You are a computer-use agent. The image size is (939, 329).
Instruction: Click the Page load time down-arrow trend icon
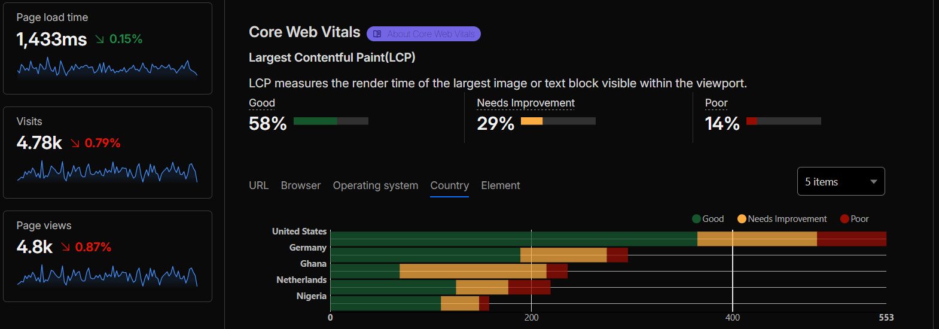(x=100, y=39)
